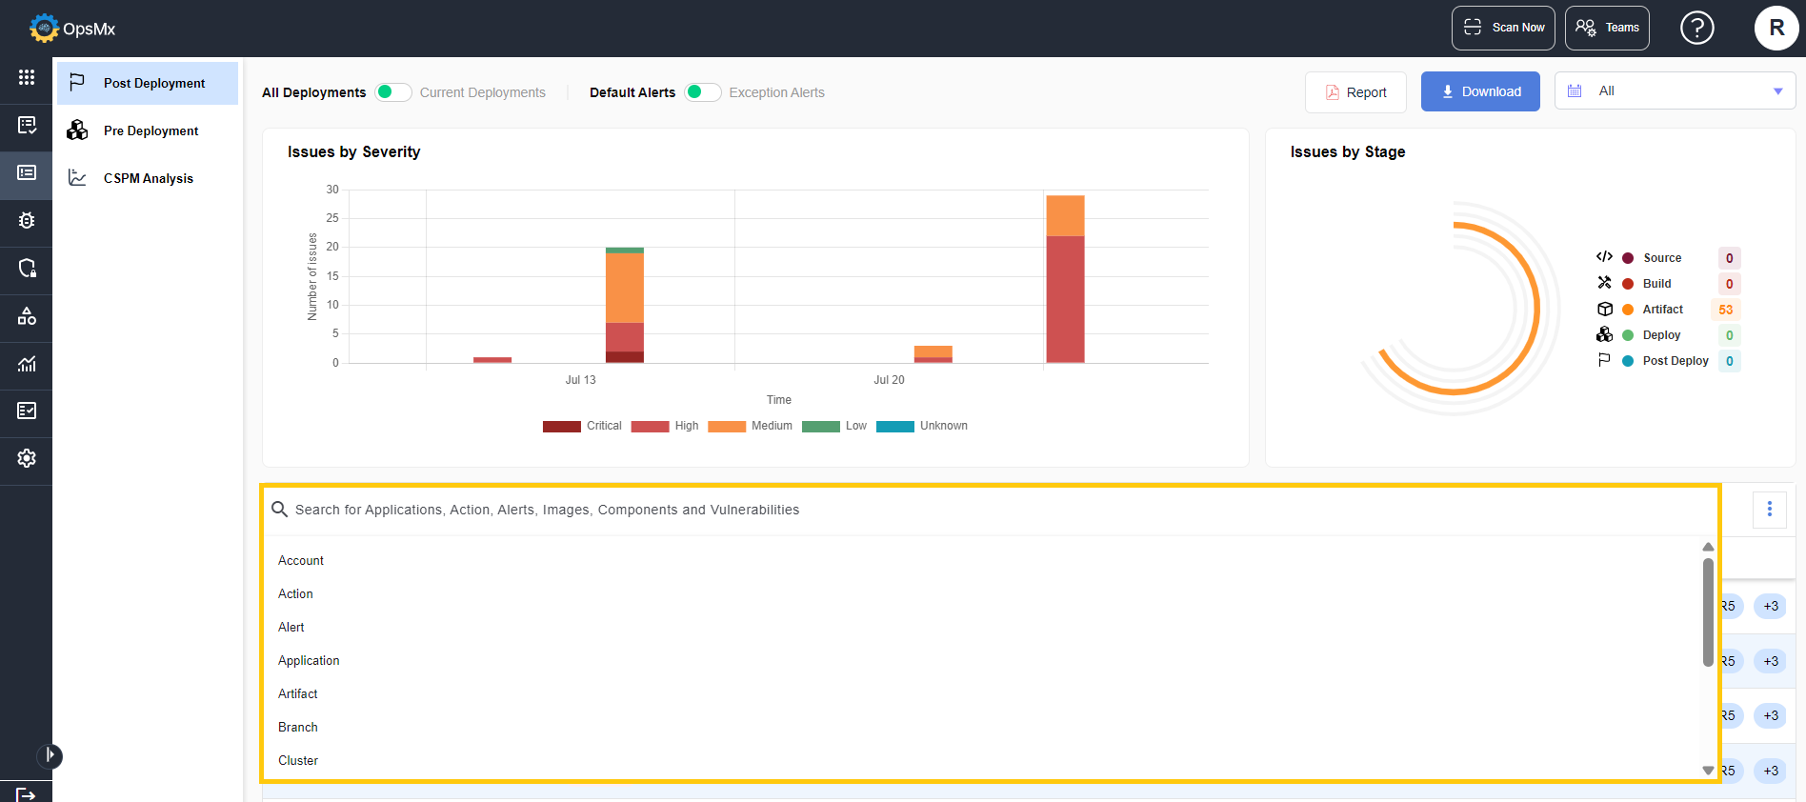Focus the search for applications input field
1806x802 pixels.
(x=991, y=511)
